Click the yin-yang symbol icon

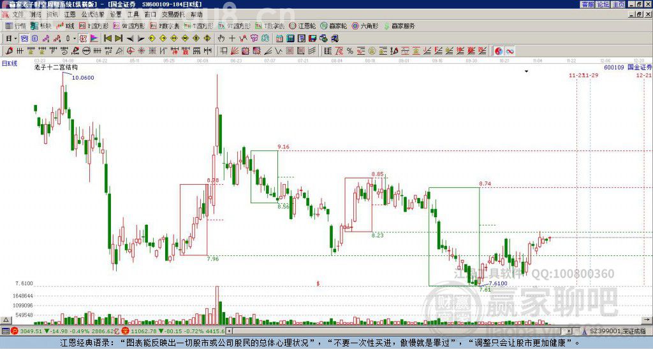coord(498,51)
